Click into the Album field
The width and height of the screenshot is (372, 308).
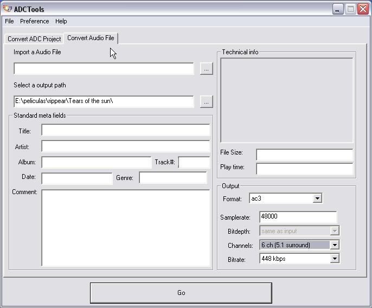pyautogui.click(x=96, y=162)
